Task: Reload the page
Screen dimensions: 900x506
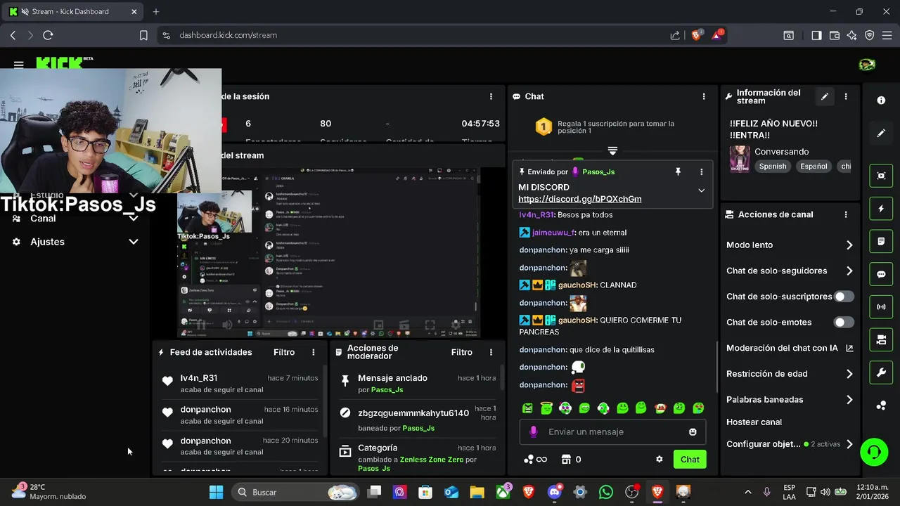Action: coord(48,35)
